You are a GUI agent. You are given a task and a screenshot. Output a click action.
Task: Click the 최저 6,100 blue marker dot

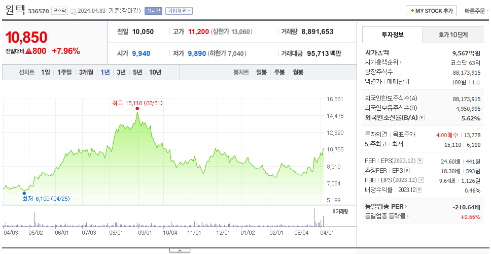pos(24,193)
